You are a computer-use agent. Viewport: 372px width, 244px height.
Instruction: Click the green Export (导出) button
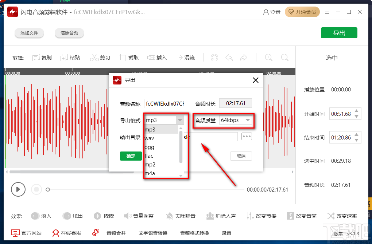[x=339, y=33]
